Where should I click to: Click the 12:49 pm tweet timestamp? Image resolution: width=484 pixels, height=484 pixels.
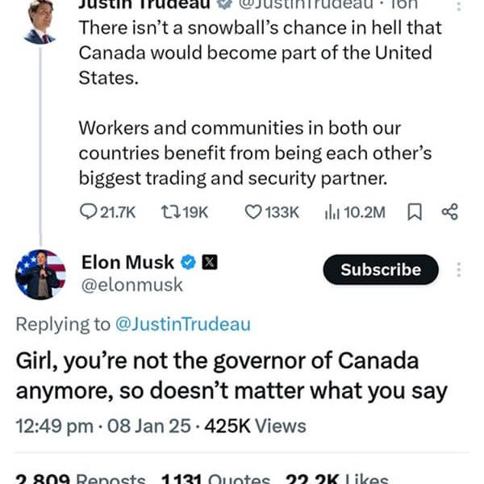click(54, 425)
